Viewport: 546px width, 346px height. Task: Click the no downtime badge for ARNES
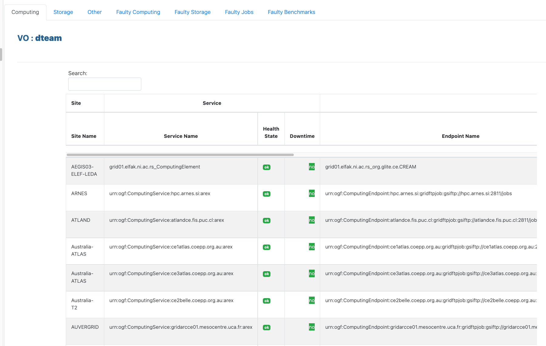click(311, 193)
